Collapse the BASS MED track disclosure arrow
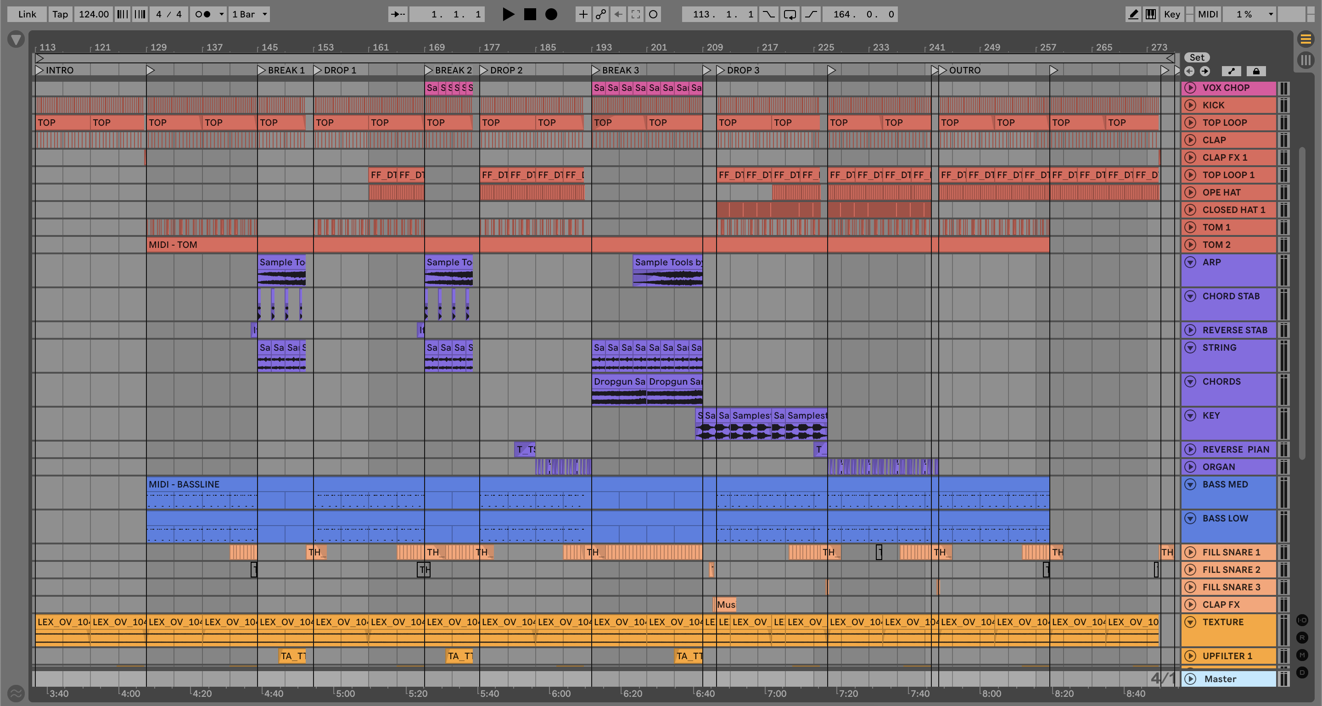This screenshot has height=706, width=1322. (x=1191, y=484)
